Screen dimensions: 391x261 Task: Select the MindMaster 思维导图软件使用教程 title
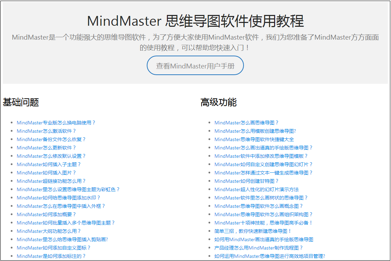point(196,21)
